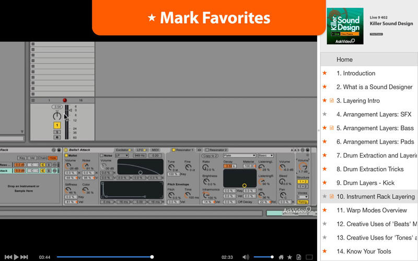Click the video progress slider

(104, 257)
